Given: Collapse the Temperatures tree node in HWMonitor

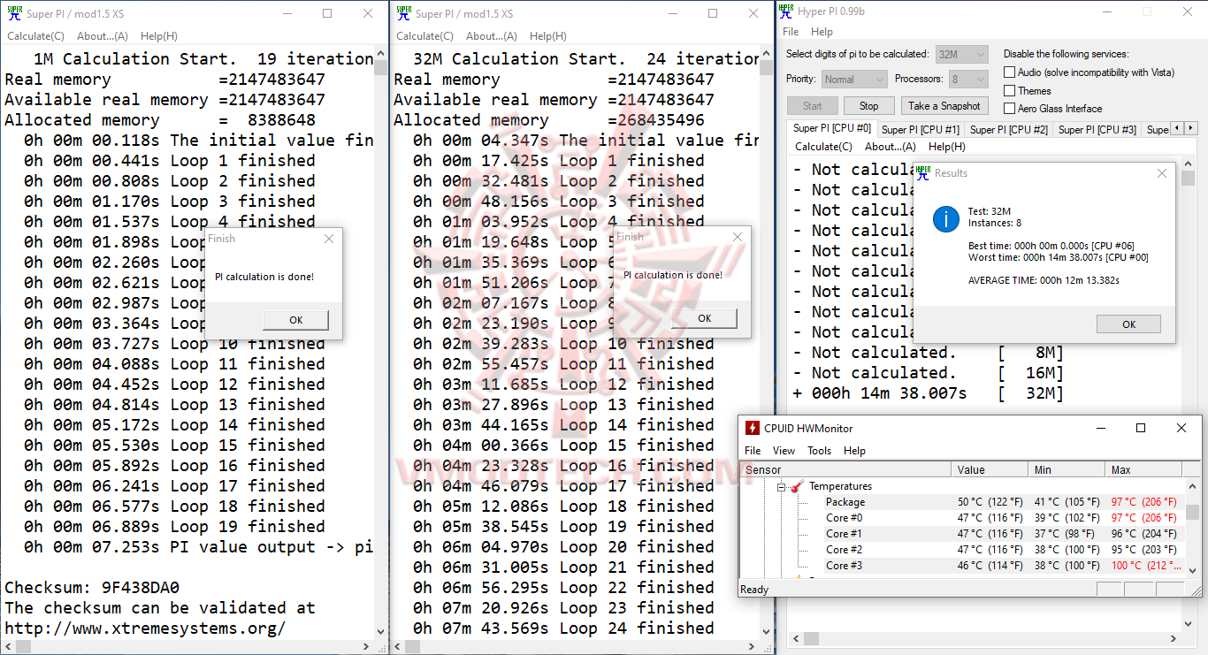Looking at the screenshot, I should coord(782,486).
